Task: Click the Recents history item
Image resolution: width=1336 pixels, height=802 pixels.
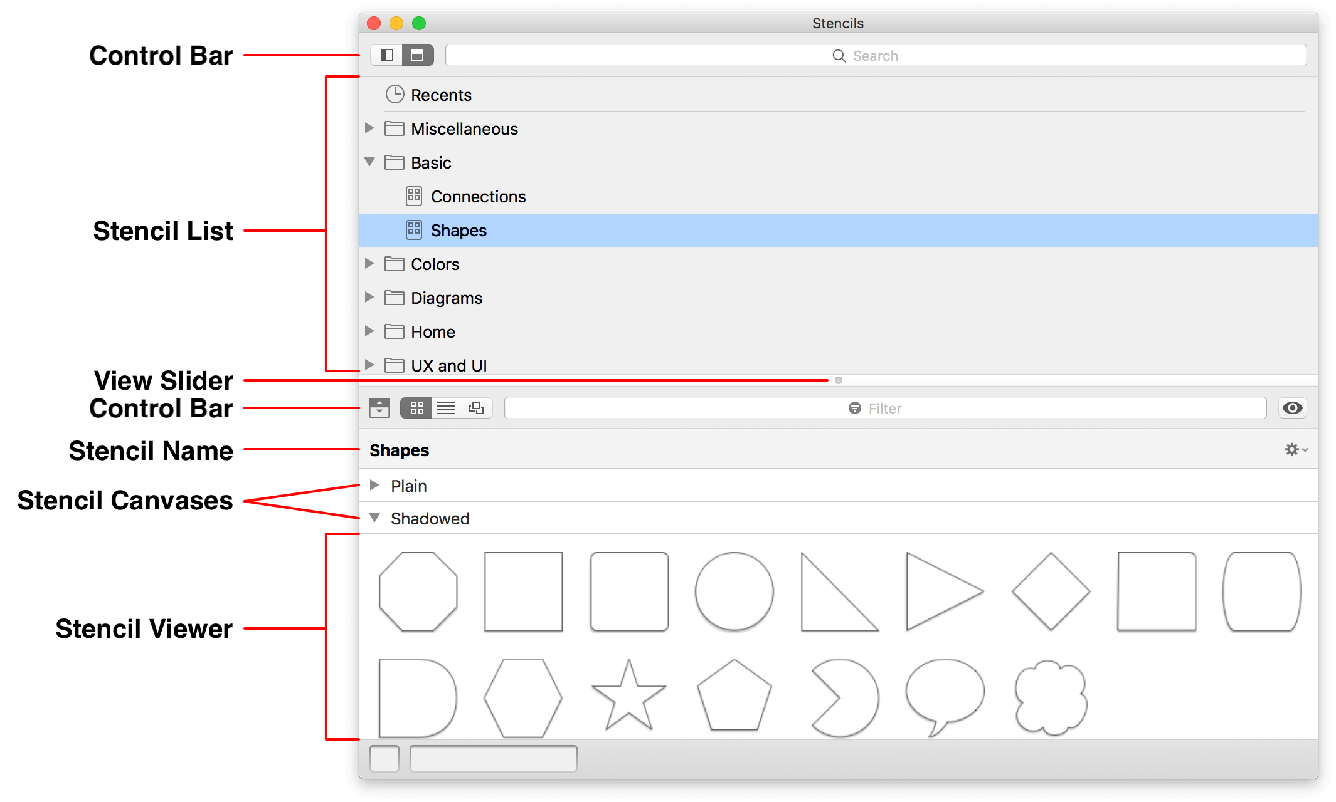Action: [x=441, y=95]
